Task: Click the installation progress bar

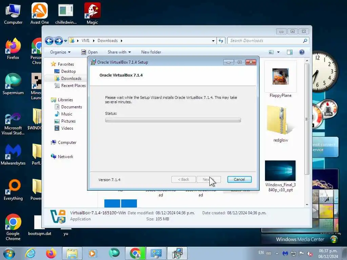Action: coord(173,120)
